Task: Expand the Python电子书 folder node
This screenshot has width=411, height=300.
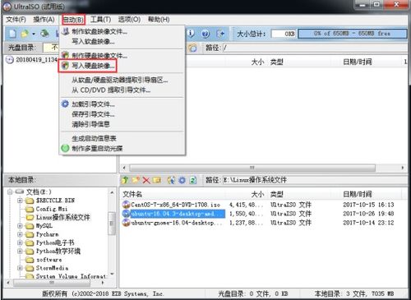Action: [x=20, y=242]
